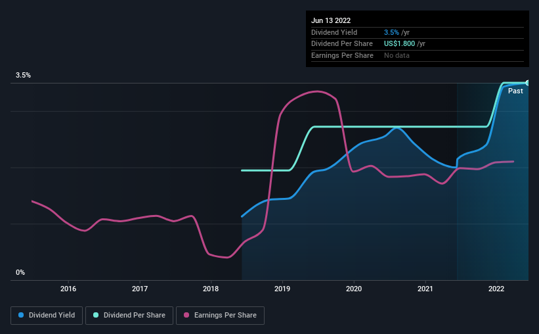
Task: Click the 2020 x-axis year label
Action: (x=354, y=289)
